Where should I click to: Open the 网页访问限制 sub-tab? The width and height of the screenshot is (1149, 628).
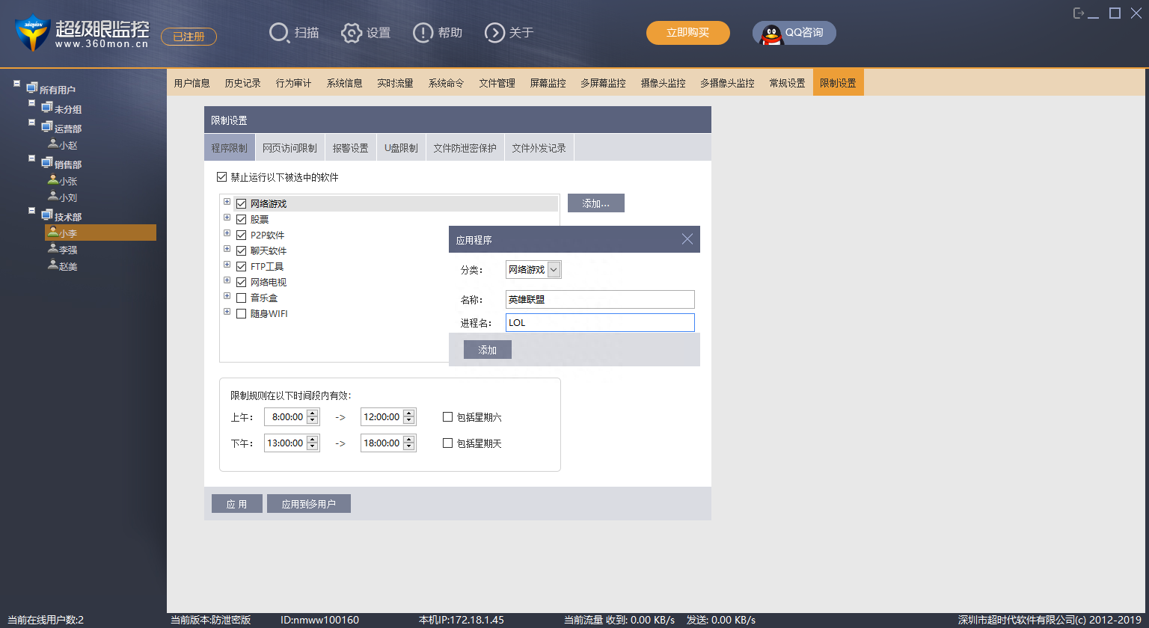[290, 147]
